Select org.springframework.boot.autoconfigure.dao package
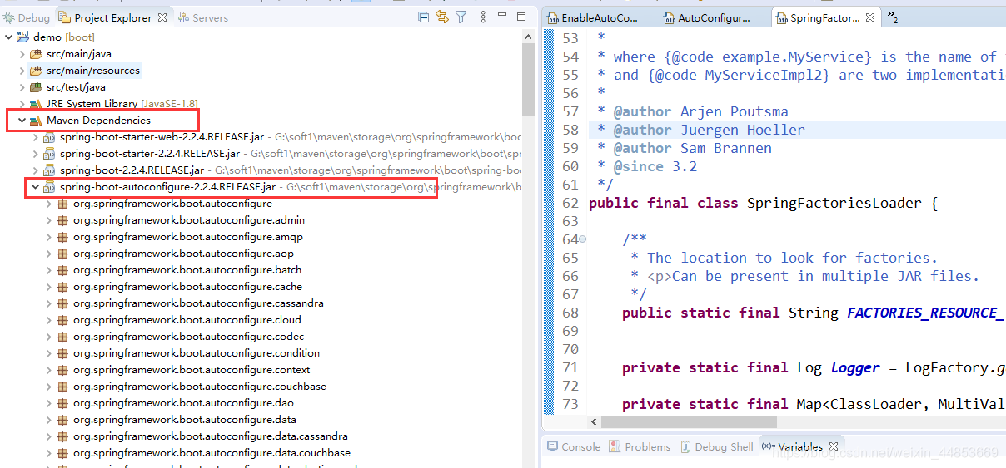 (x=183, y=403)
